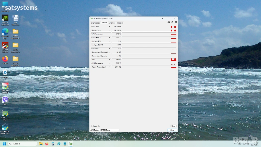Click the GPU-Z screenshot camera icon
The height and width of the screenshot is (147, 261).
coord(168,22)
